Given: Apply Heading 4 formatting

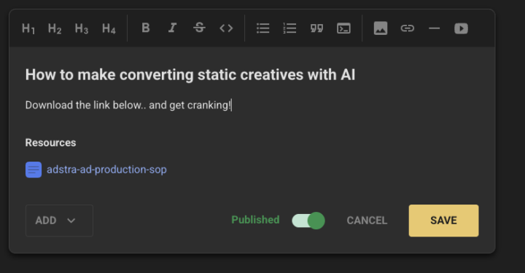Looking at the screenshot, I should tap(109, 28).
